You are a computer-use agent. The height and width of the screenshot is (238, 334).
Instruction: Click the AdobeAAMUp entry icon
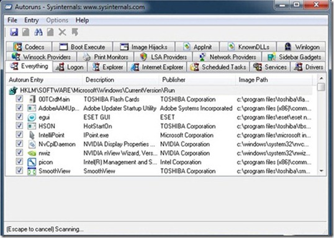pos(32,108)
